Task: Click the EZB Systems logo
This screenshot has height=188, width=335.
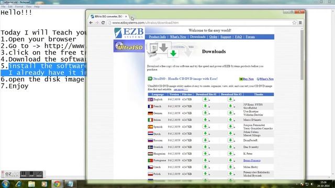Action: (129, 33)
